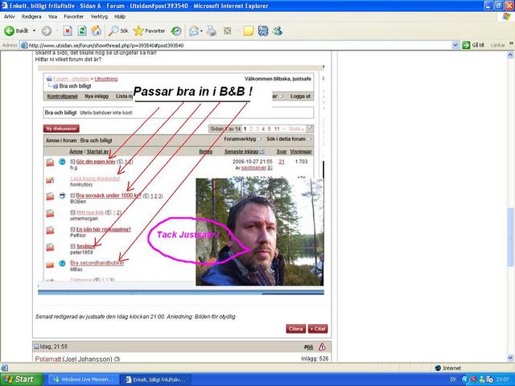This screenshot has height=386, width=515.
Task: Click the report post warning triangle icon
Action: pyautogui.click(x=322, y=347)
